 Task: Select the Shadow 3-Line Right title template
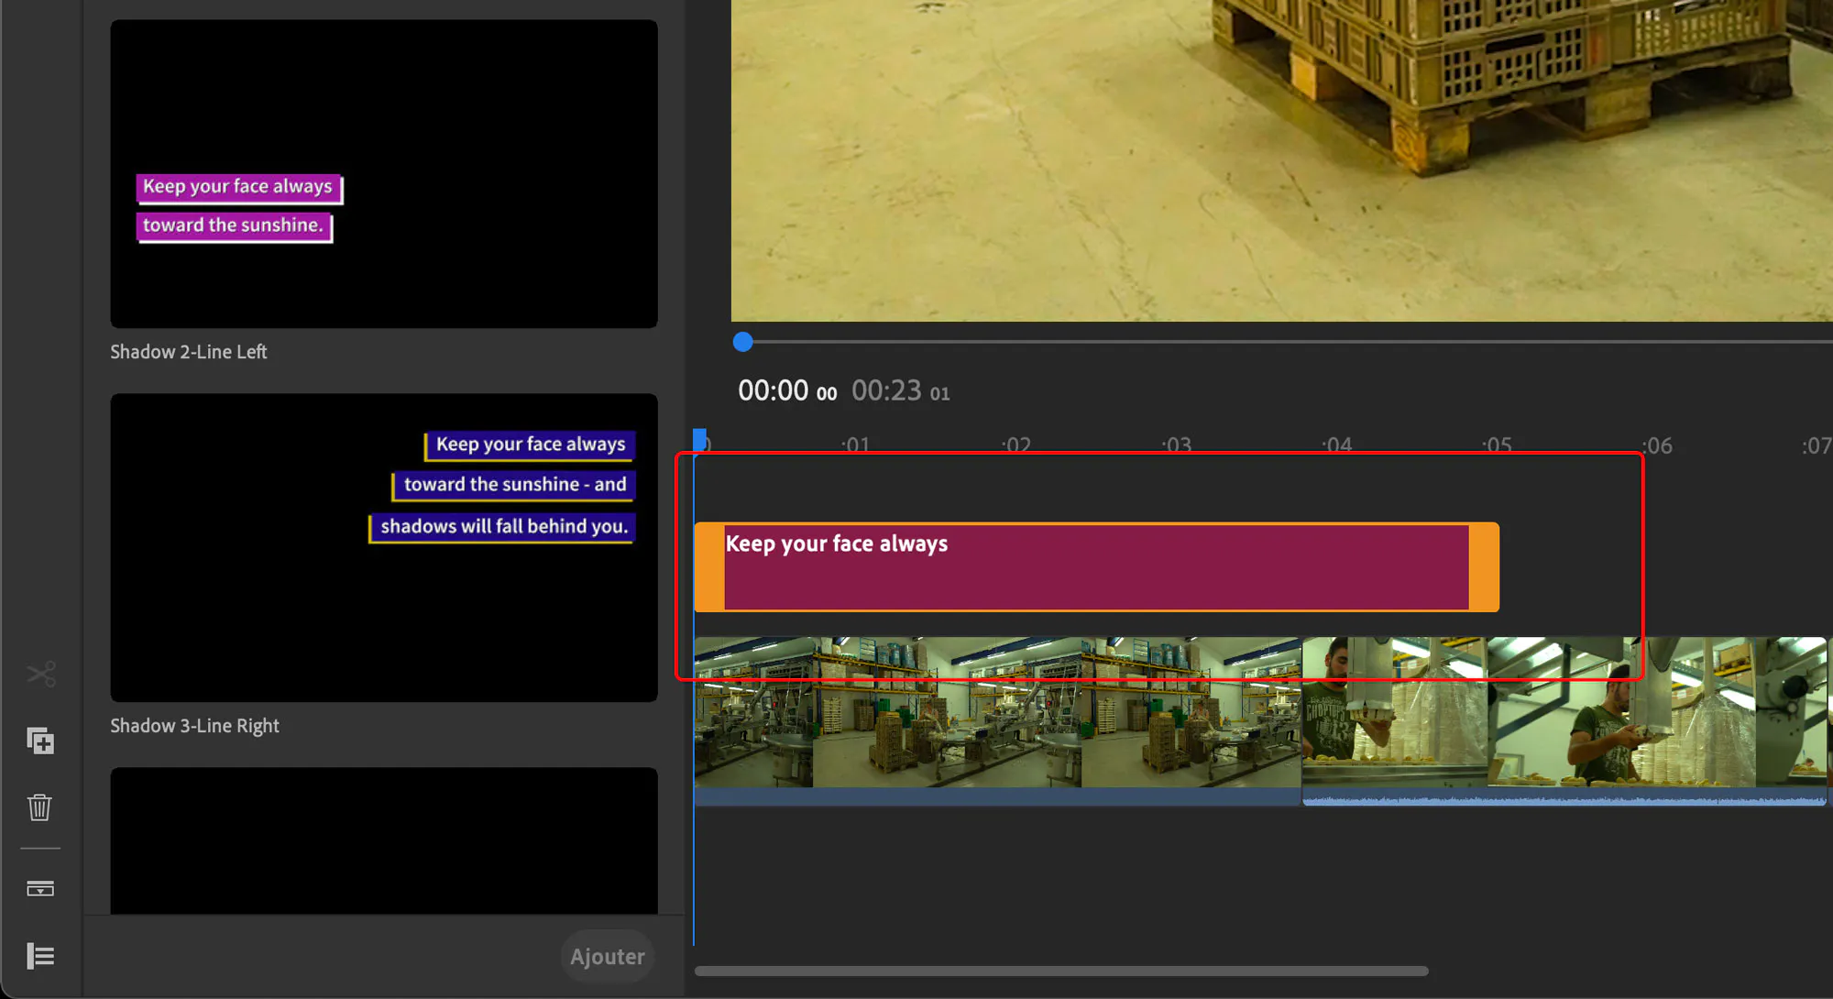pos(384,547)
